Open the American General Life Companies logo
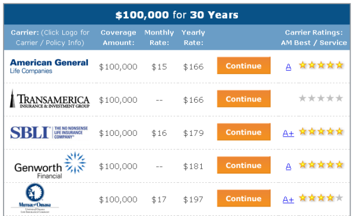The width and height of the screenshot is (356, 216). 49,66
